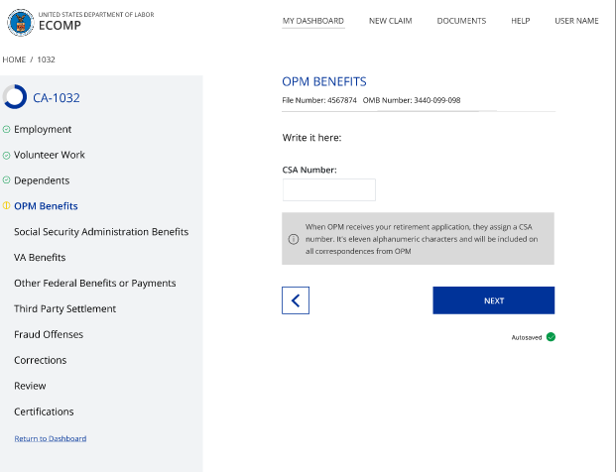Click the CSA Number text field

click(x=329, y=190)
